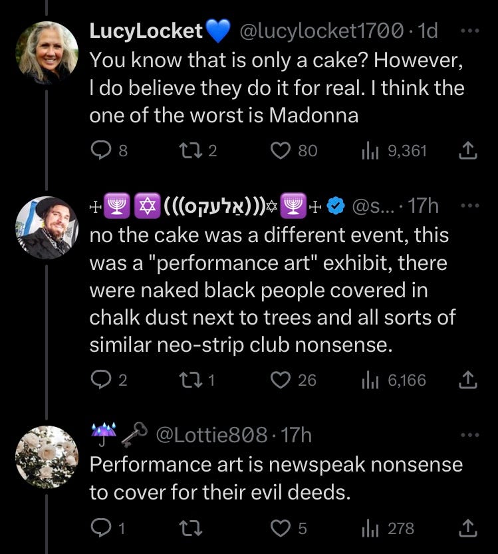View analytics showing 9,361 views
This screenshot has height=554, width=498.
(x=370, y=151)
